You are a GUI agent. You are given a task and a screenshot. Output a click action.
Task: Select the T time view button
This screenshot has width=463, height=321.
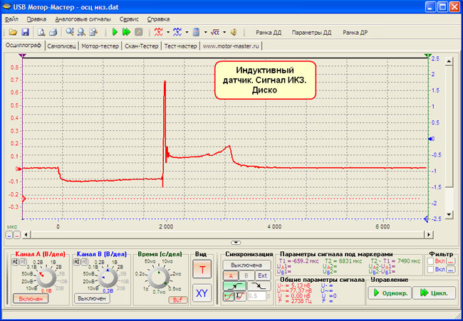pos(202,270)
